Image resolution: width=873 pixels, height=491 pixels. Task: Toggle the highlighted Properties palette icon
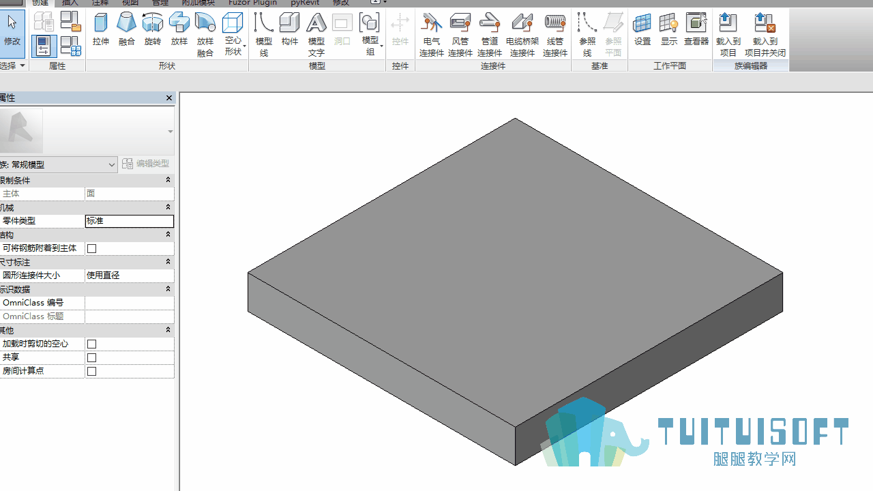click(44, 46)
